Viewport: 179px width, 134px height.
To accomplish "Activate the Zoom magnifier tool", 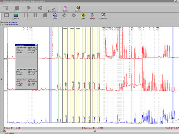I will 55,16.
